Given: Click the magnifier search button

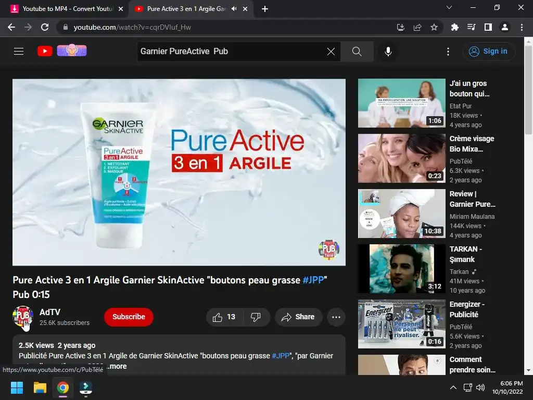Looking at the screenshot, I should click(357, 52).
